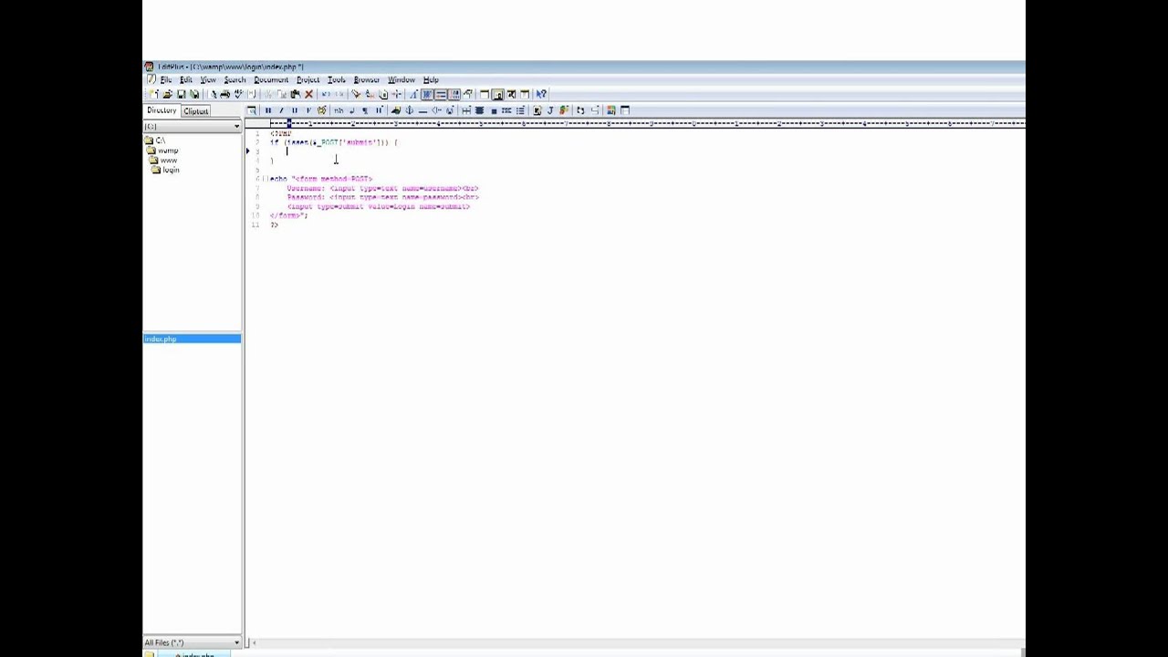
Task: Apply Bold tag from HTML toolbar
Action: [x=267, y=110]
